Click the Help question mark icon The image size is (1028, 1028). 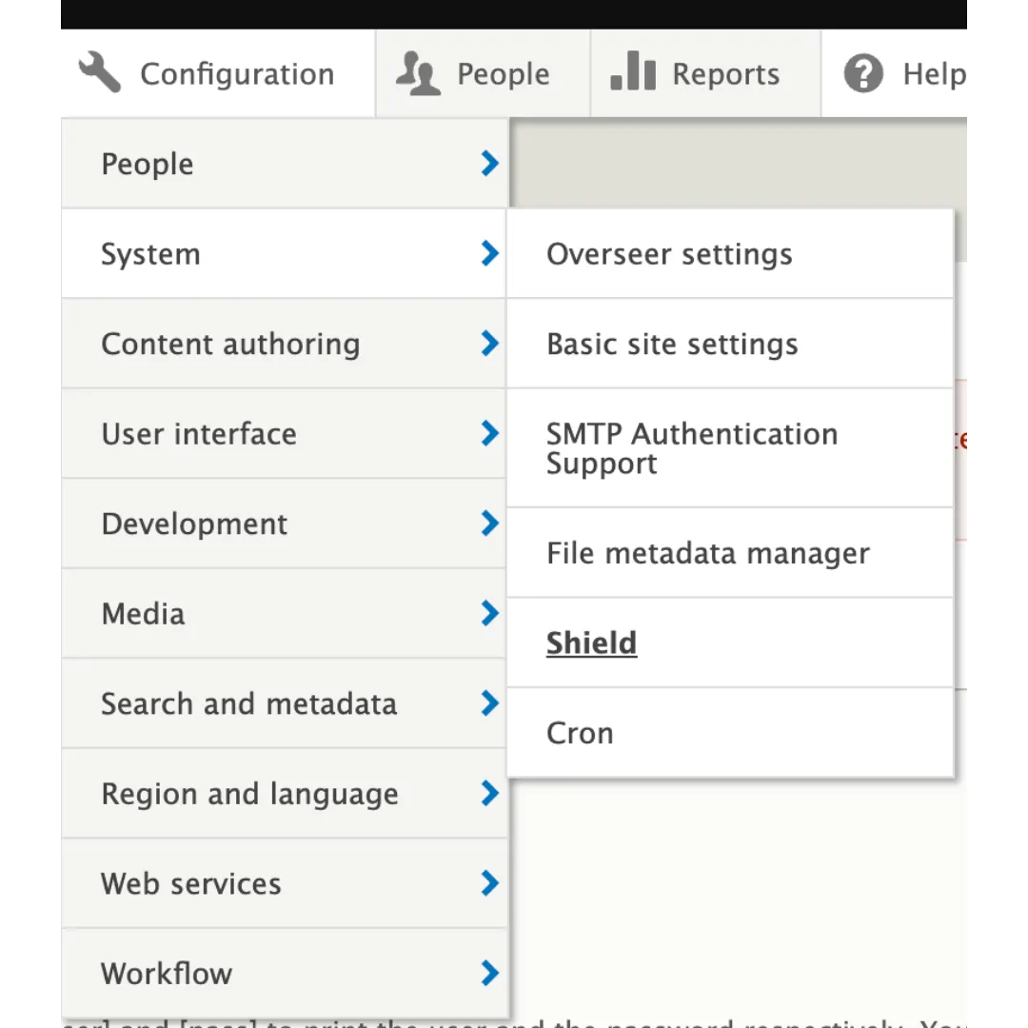tap(862, 72)
